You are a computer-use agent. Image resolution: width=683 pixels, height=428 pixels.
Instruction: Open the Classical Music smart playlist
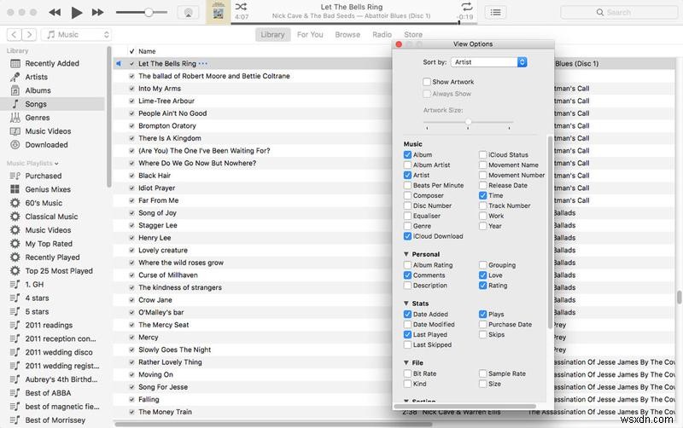tap(51, 217)
